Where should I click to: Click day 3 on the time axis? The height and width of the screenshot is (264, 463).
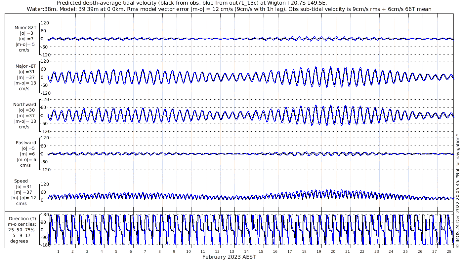click(x=87, y=251)
